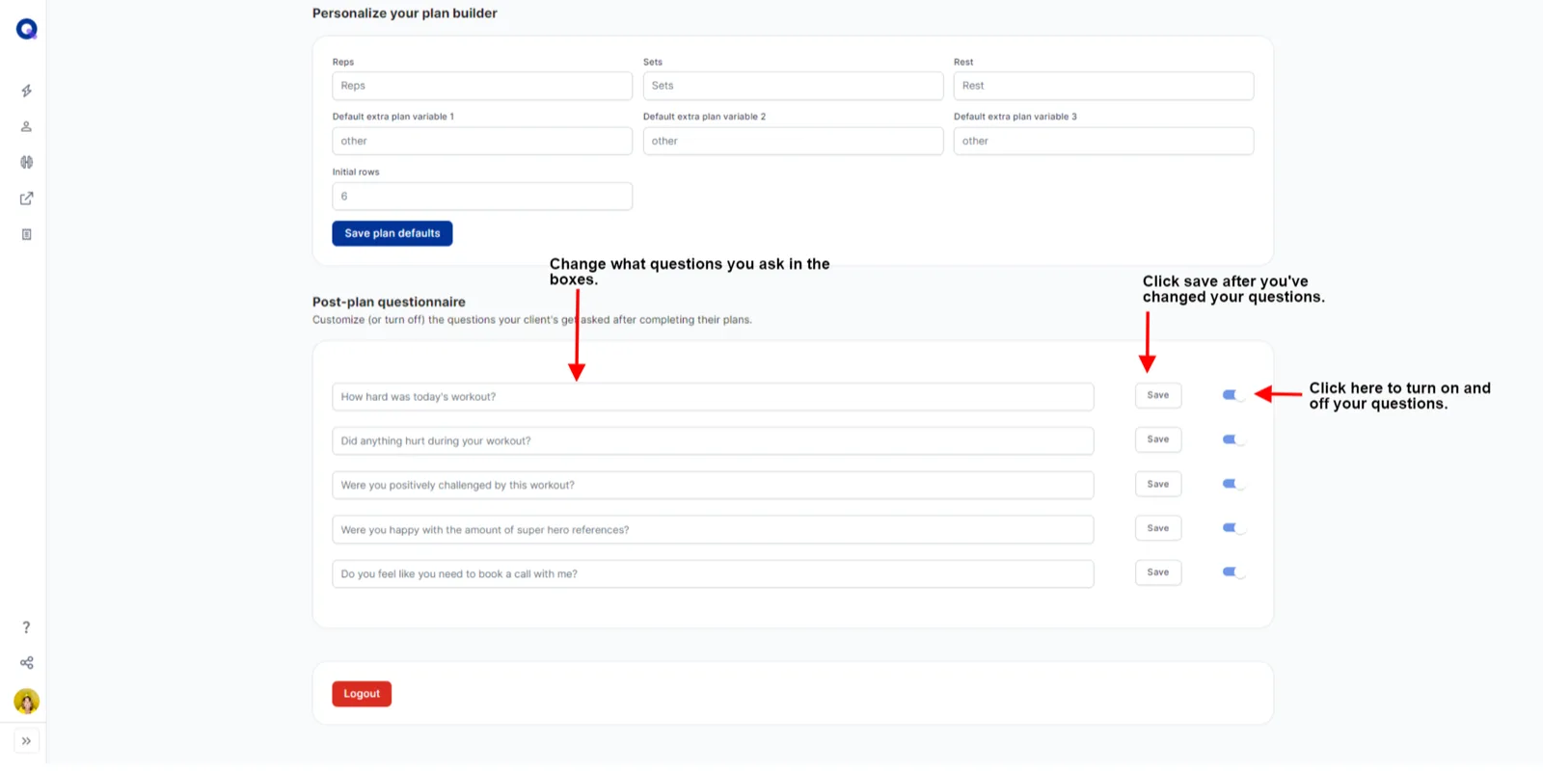Click the Initial rows field showing 6

[x=482, y=197]
